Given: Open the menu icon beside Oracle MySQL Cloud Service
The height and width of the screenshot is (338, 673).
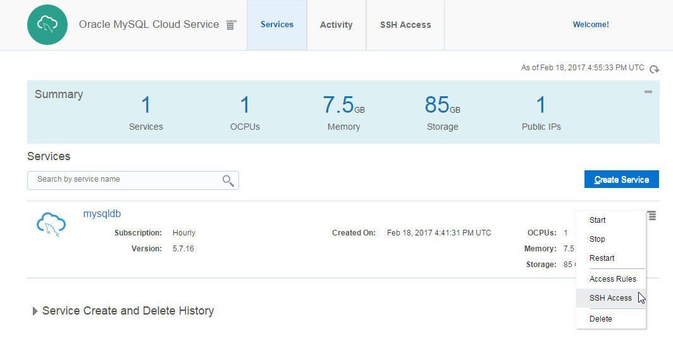Looking at the screenshot, I should pos(232,25).
